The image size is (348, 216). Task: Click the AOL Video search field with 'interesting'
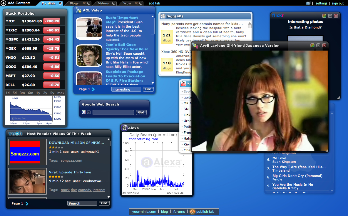(126, 89)
